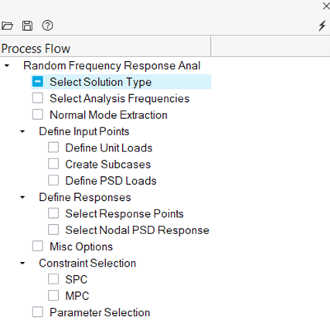Select the Parameter Selection step
The image size is (330, 330).
pyautogui.click(x=100, y=312)
